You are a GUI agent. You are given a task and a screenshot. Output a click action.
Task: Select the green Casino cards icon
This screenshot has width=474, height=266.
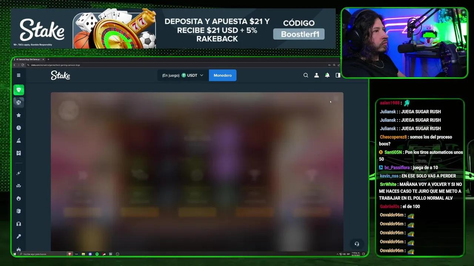click(x=19, y=90)
